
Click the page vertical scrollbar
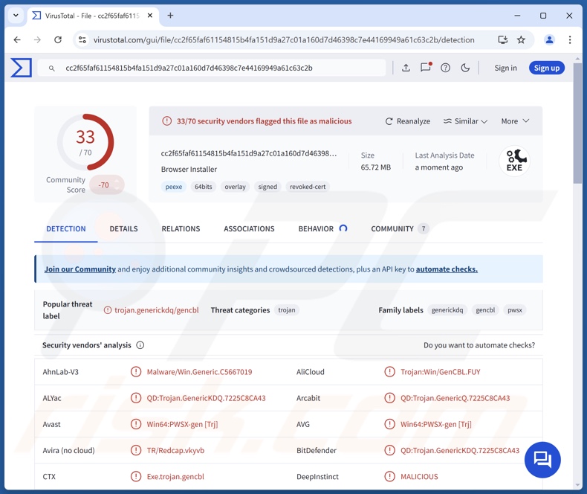coord(577,123)
